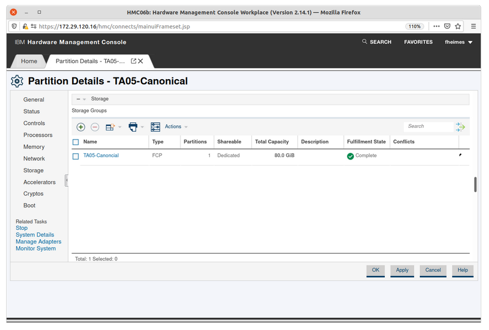This screenshot has width=489, height=330.
Task: Click the Apply button
Action: [402, 270]
